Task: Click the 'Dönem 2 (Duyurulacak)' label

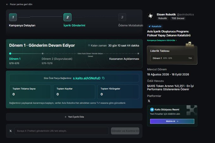Action: tap(57, 59)
